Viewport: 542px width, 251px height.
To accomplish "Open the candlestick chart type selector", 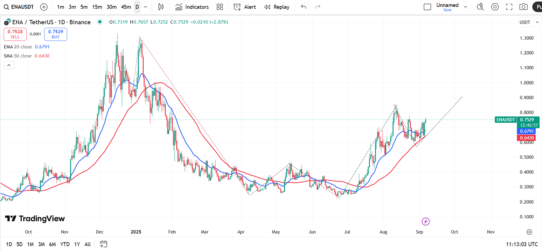I will tap(161, 7).
